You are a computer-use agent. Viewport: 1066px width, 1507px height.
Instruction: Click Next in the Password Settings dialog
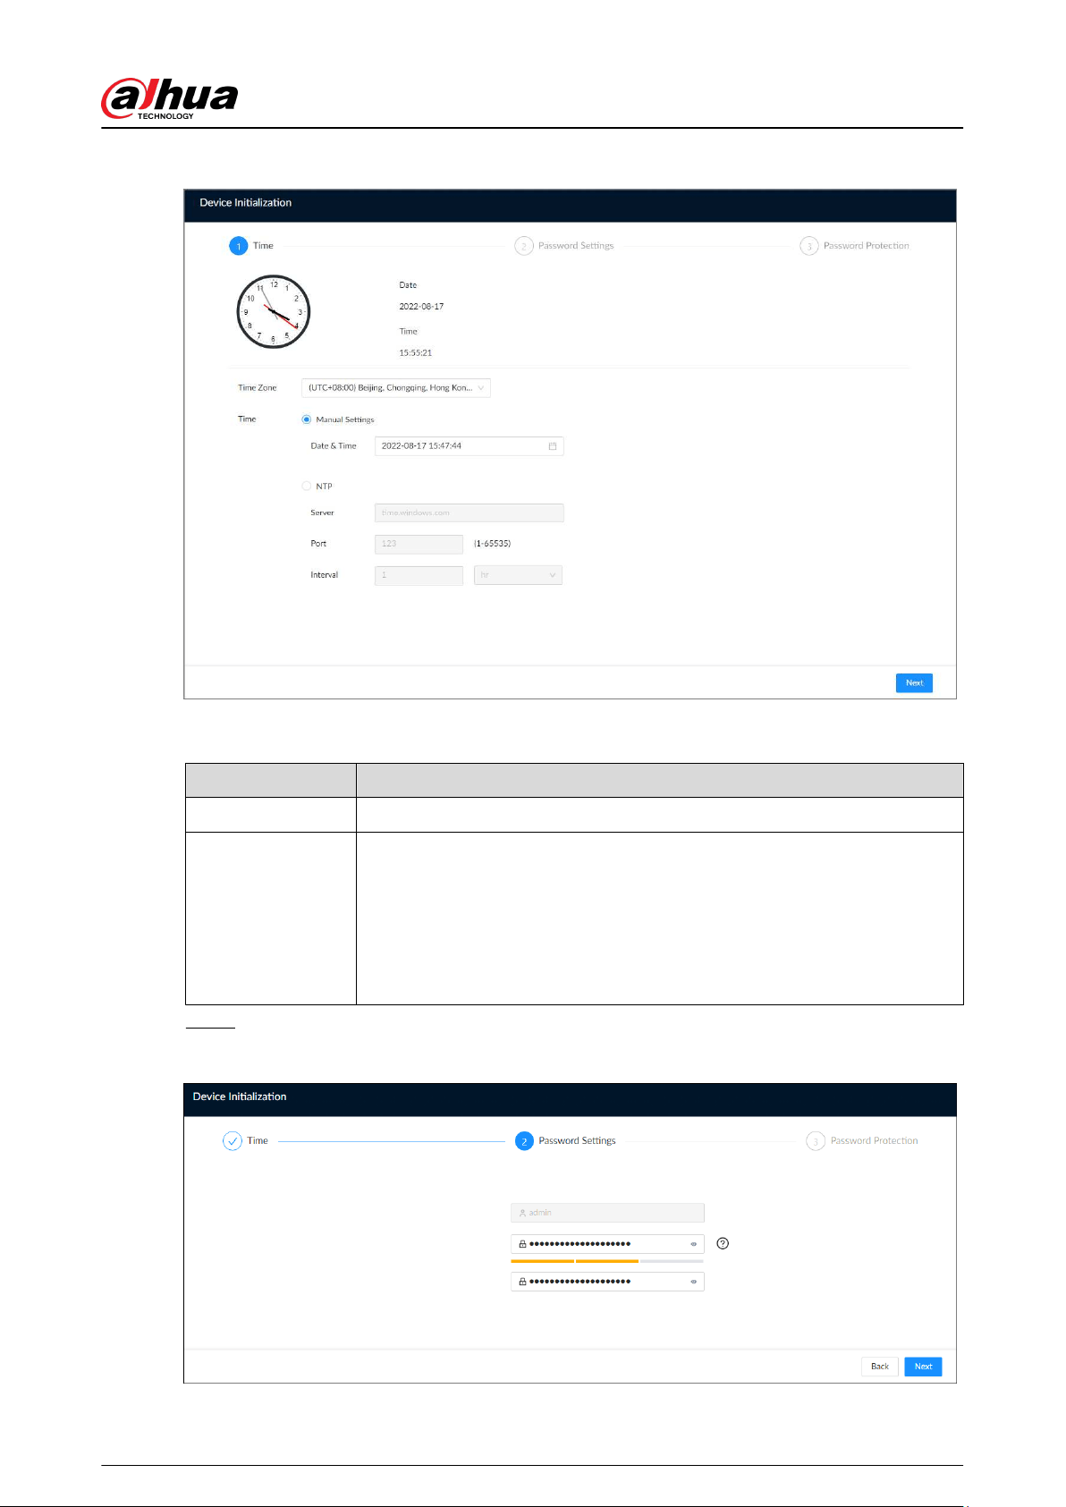coord(923,1367)
